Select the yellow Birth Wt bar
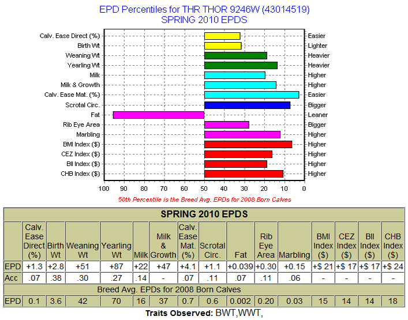This screenshot has height=320, width=408. coord(223,46)
